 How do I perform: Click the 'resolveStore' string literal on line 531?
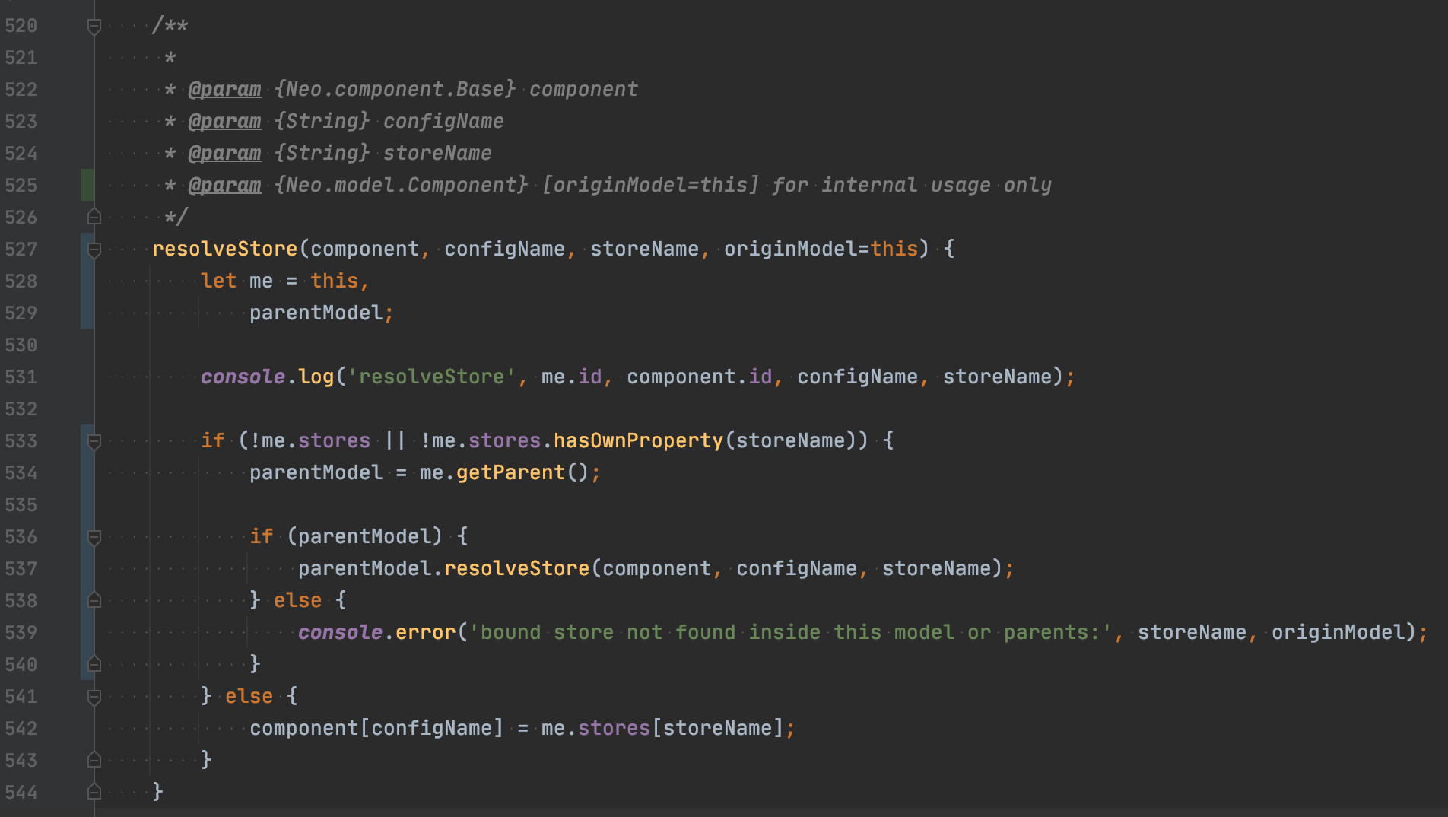pyautogui.click(x=431, y=377)
